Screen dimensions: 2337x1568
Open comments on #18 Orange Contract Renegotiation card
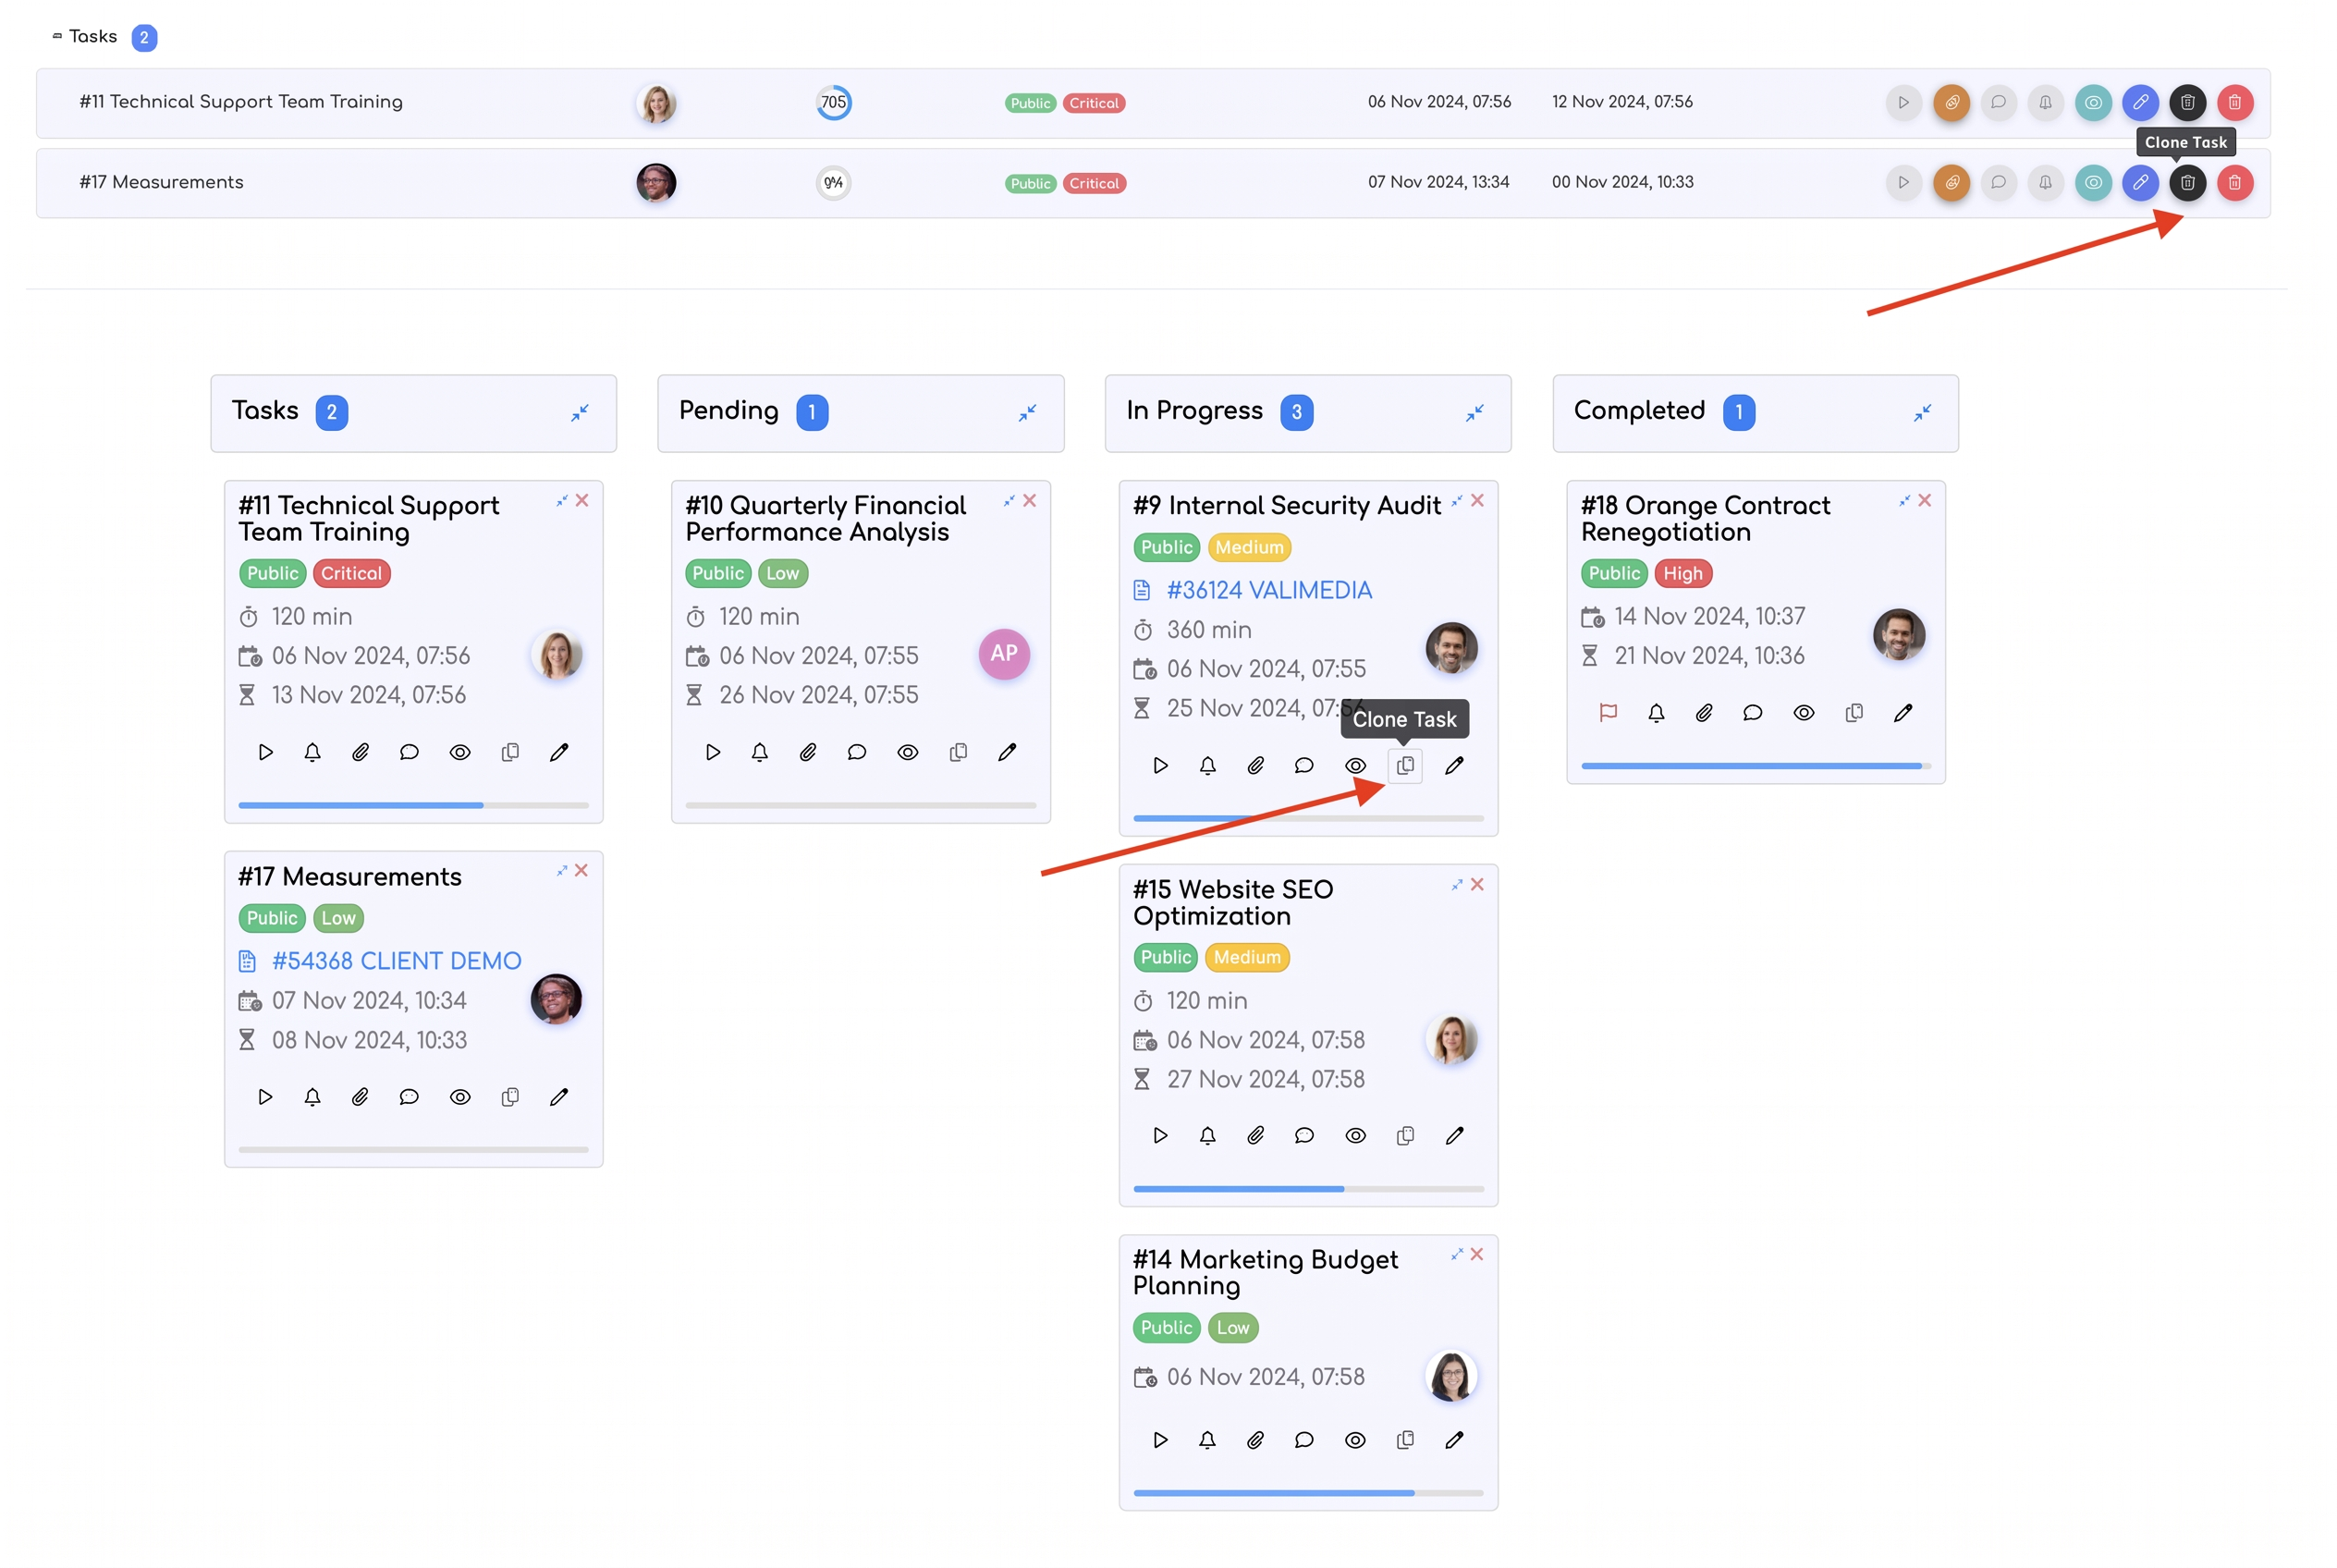(1751, 713)
